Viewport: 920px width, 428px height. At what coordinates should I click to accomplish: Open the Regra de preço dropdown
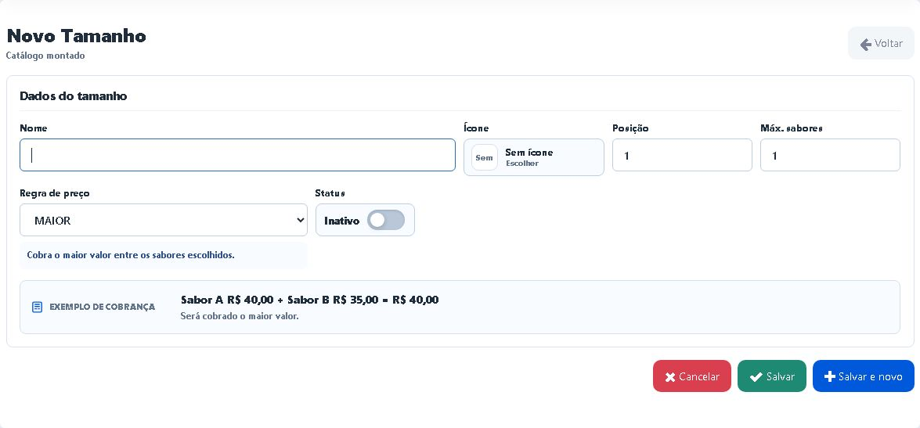point(164,220)
